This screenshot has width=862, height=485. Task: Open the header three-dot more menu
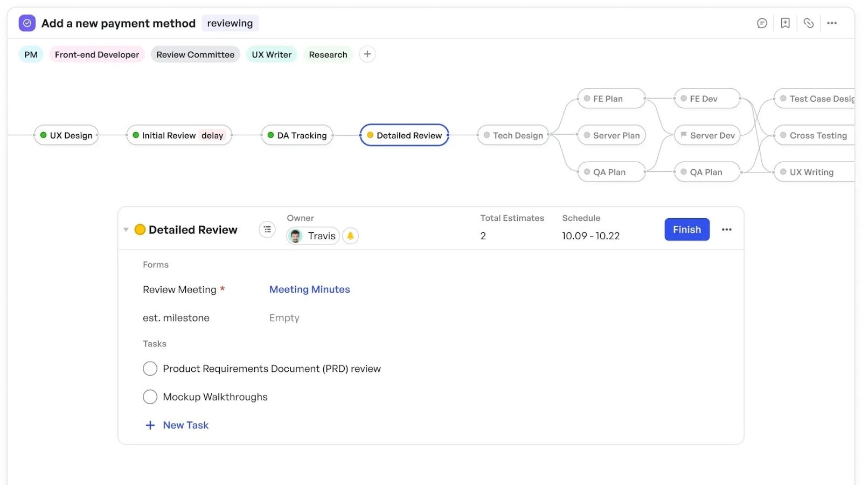832,23
